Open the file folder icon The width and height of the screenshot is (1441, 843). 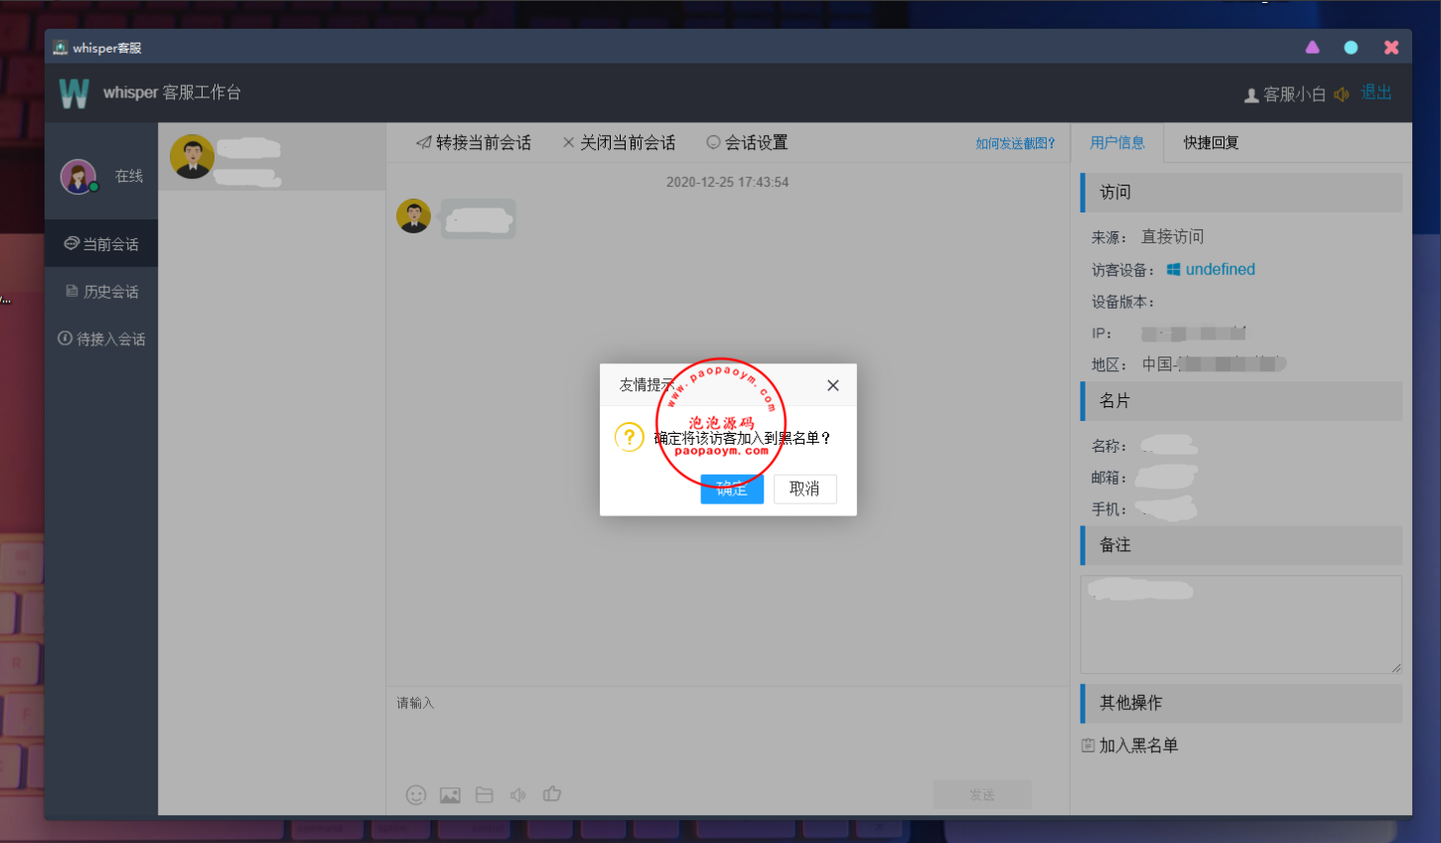[x=485, y=794]
